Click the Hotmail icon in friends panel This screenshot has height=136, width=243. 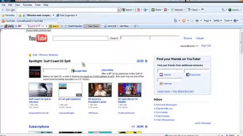coord(161,83)
